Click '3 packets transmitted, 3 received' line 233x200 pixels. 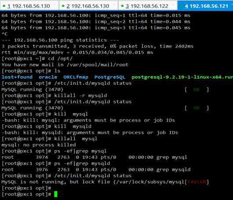point(98,46)
